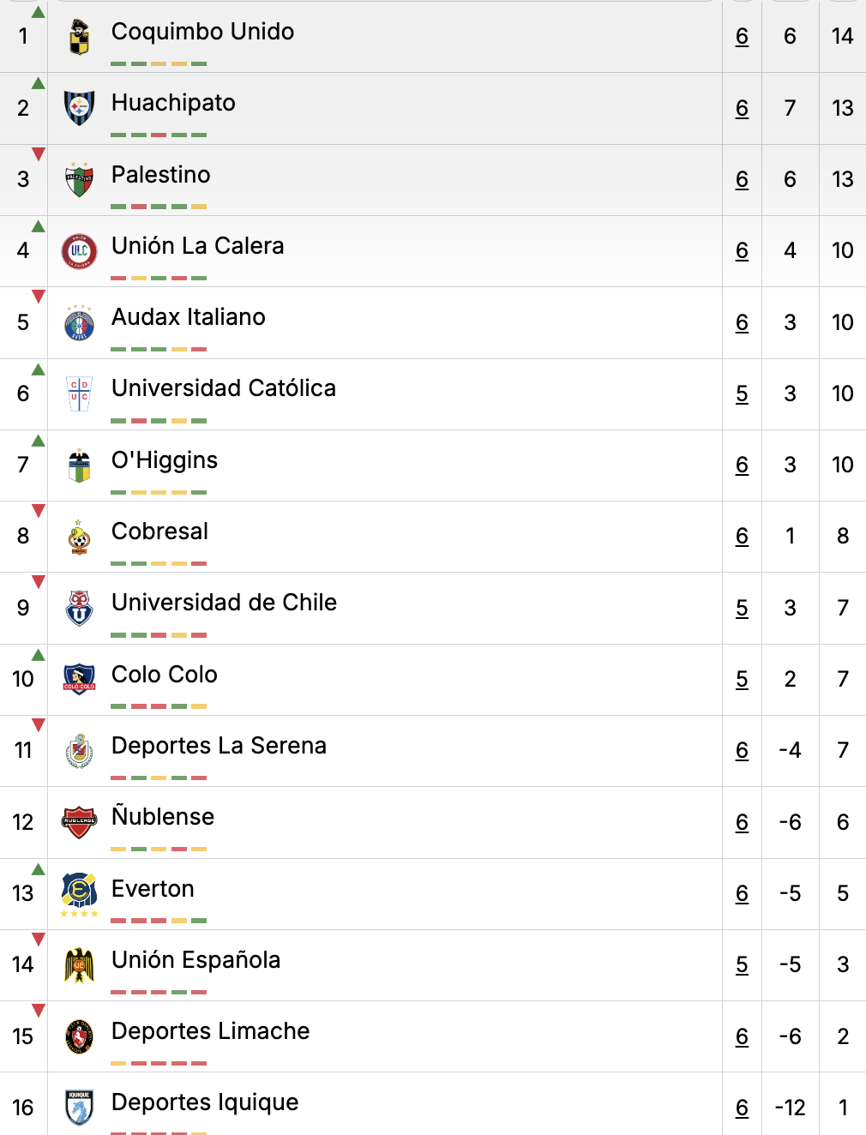Click the Huachipato team badge
The height and width of the screenshot is (1135, 866).
[79, 108]
